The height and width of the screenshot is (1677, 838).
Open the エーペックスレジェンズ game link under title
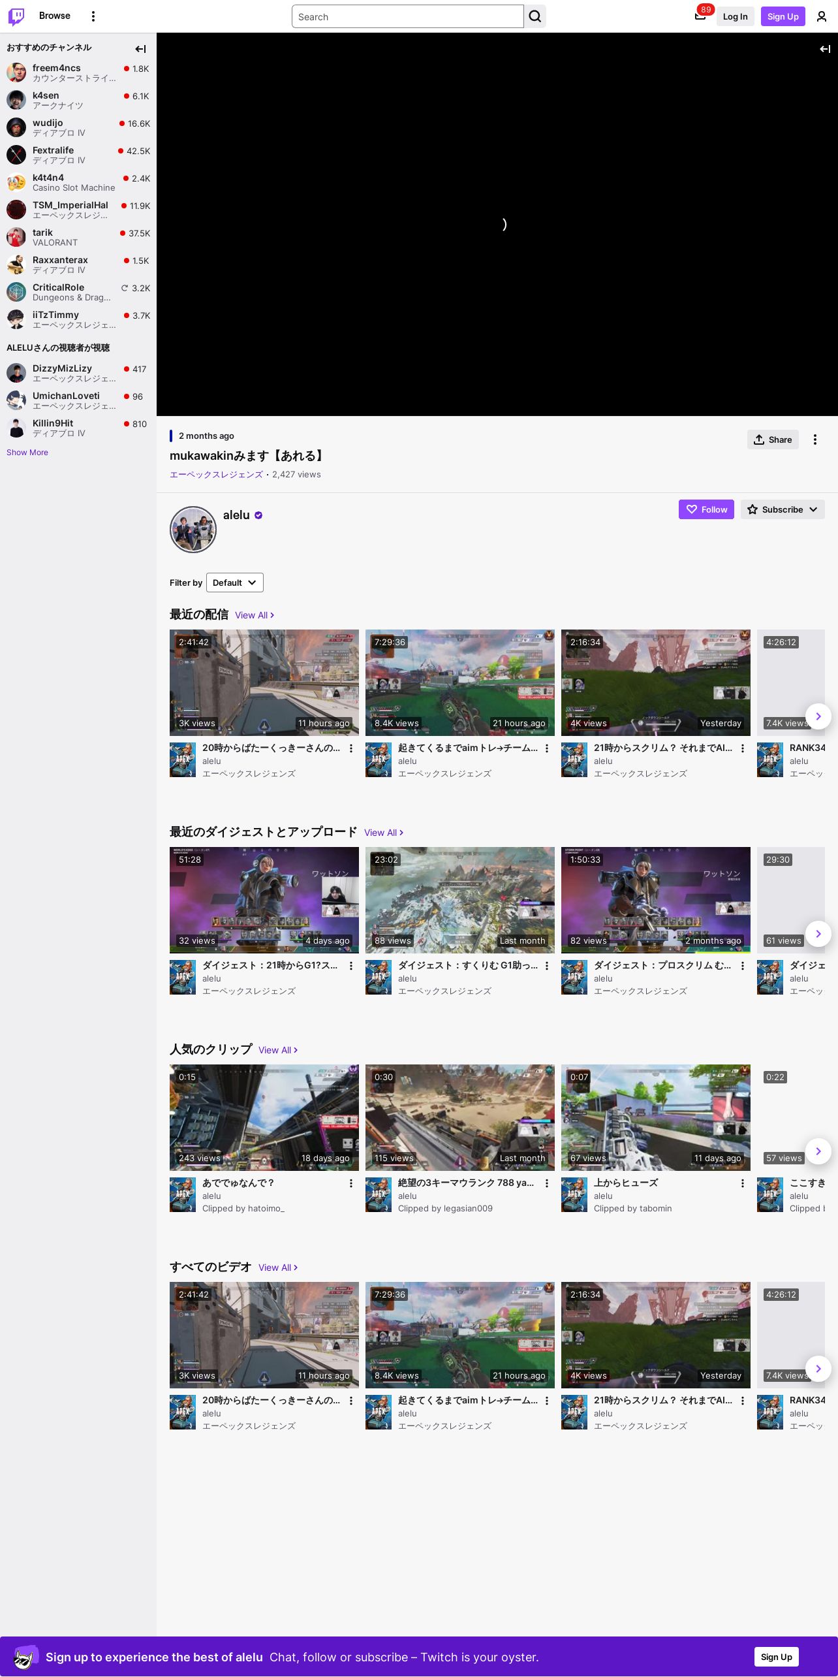[x=216, y=475]
